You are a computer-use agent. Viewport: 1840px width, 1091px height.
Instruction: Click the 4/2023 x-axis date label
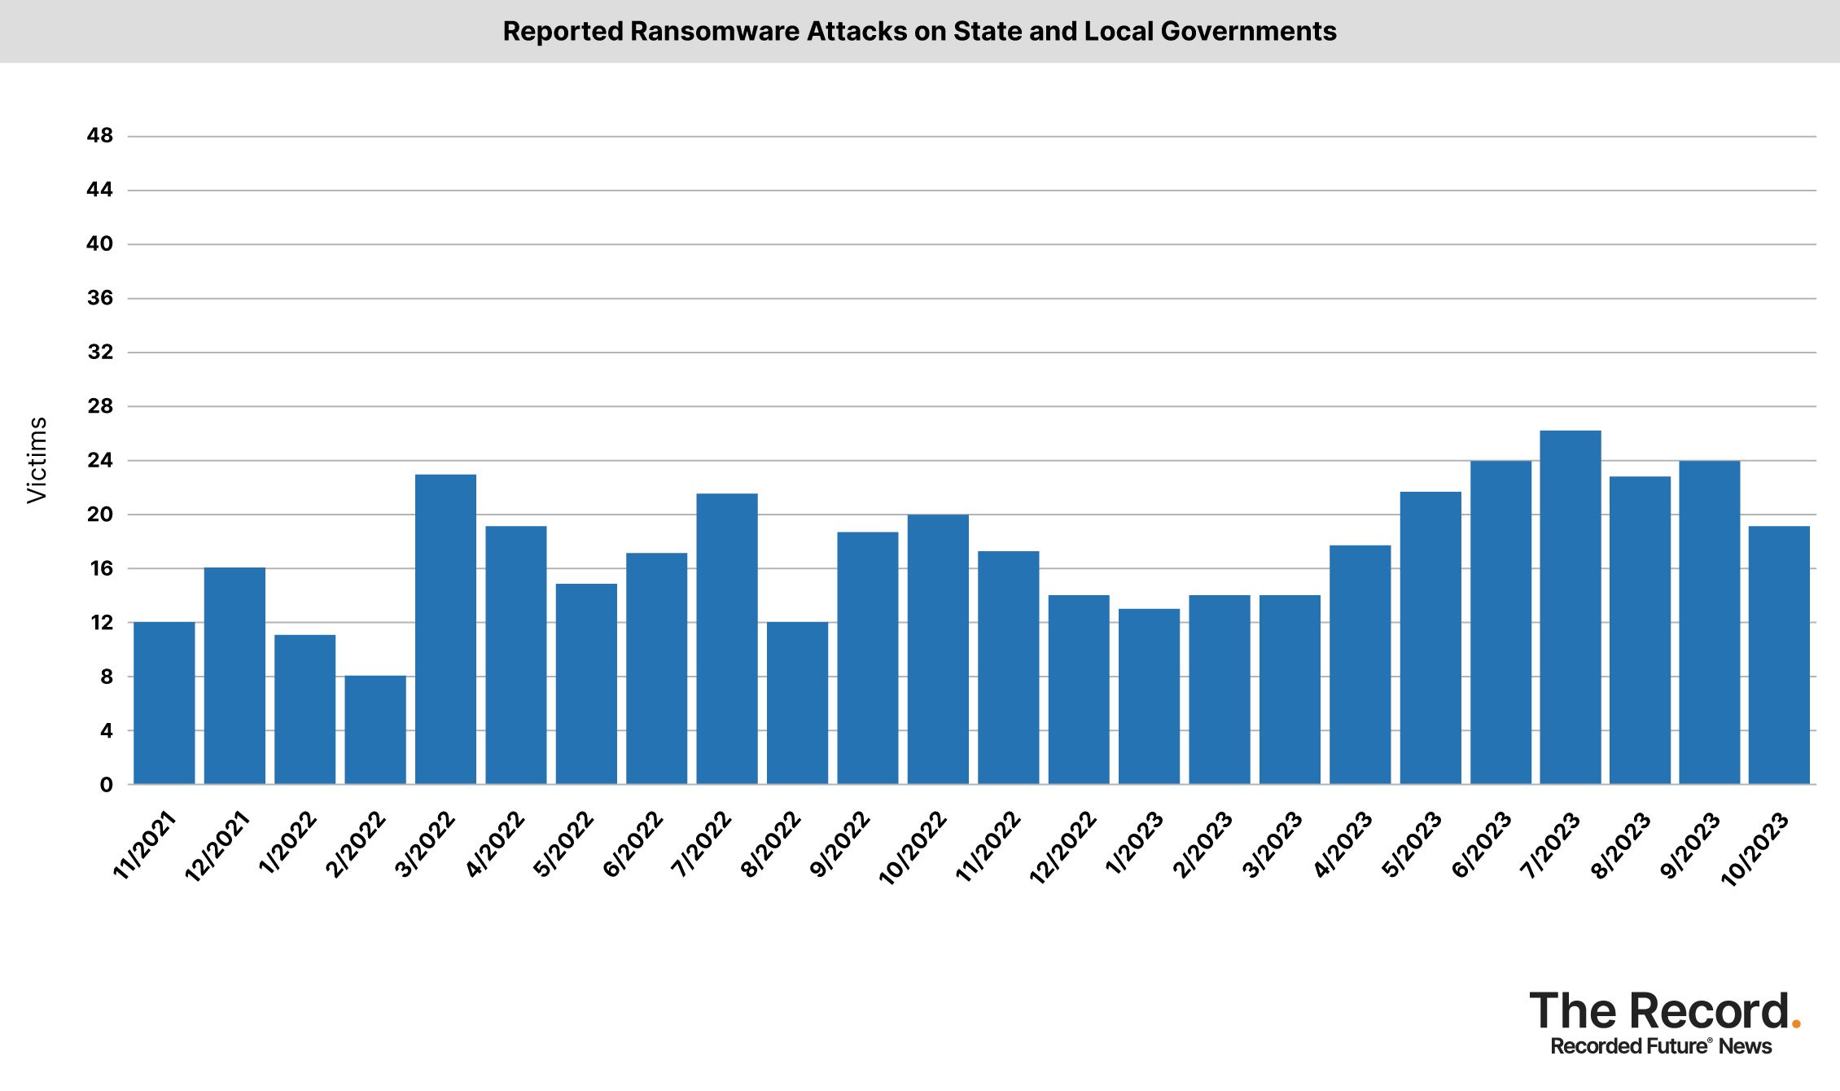click(x=1343, y=845)
